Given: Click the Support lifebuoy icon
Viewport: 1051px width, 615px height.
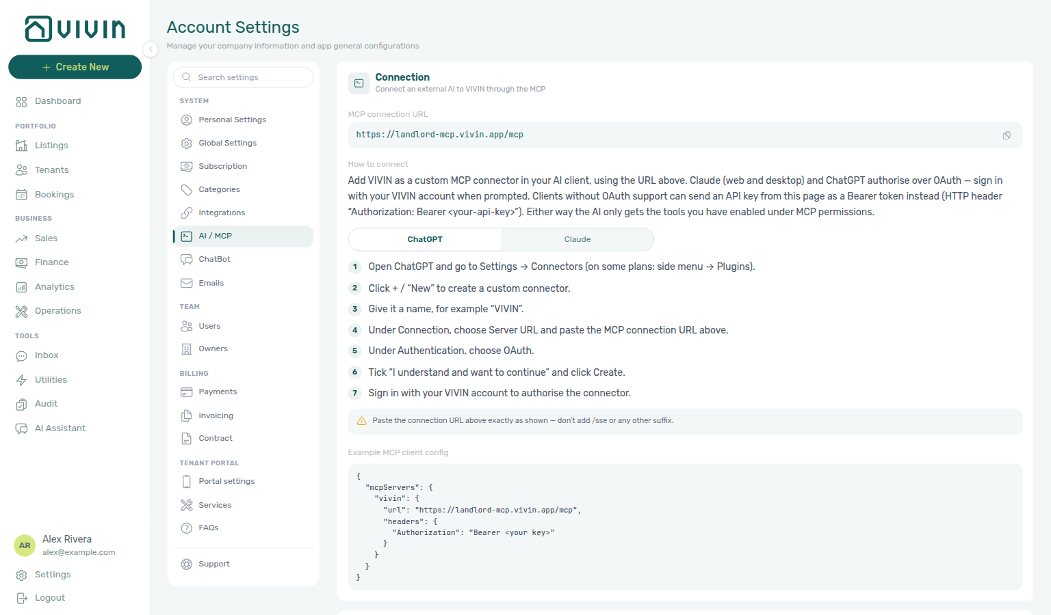Looking at the screenshot, I should coord(186,564).
